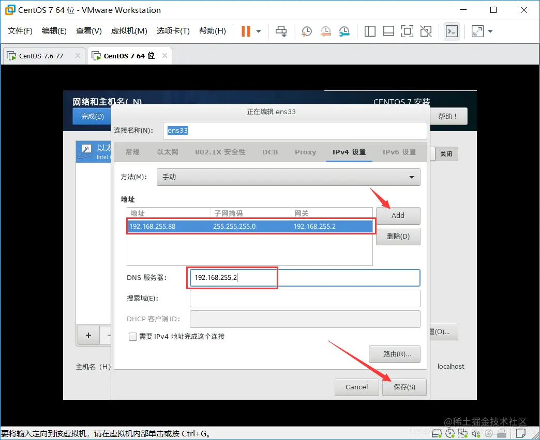540x440 pixels.
Task: Take a snapshot of the virtual machine
Action: 306,31
